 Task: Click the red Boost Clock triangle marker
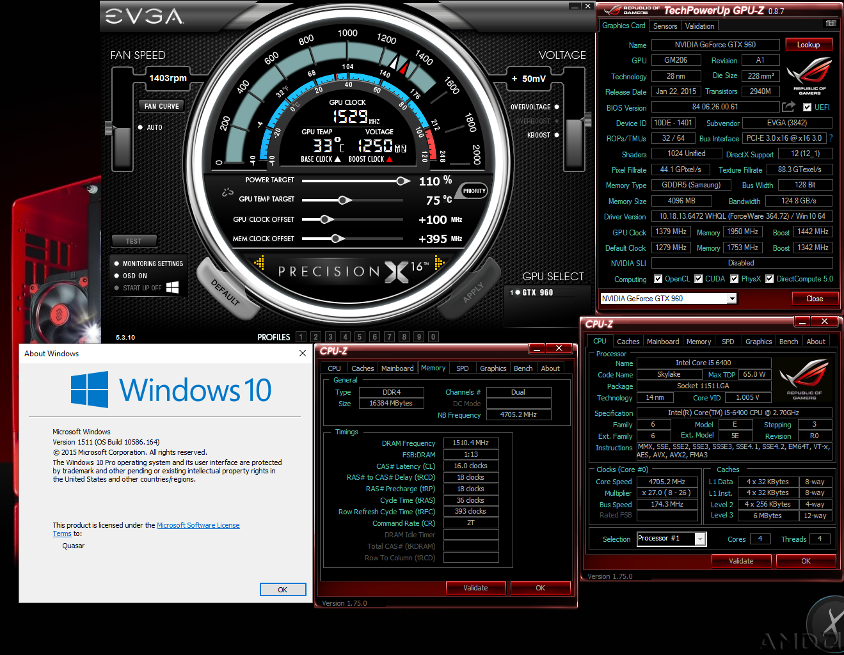point(388,159)
